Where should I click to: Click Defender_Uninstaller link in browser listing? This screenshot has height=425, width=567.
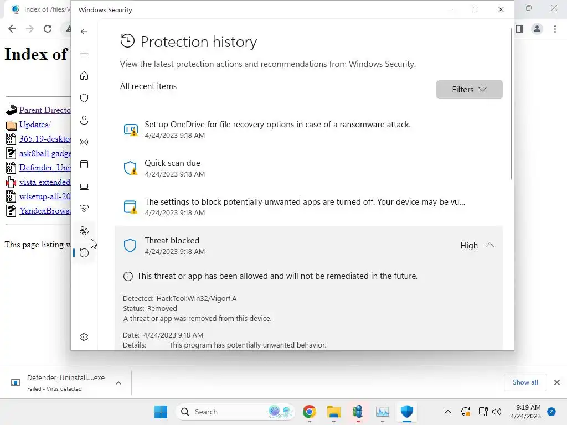45,168
